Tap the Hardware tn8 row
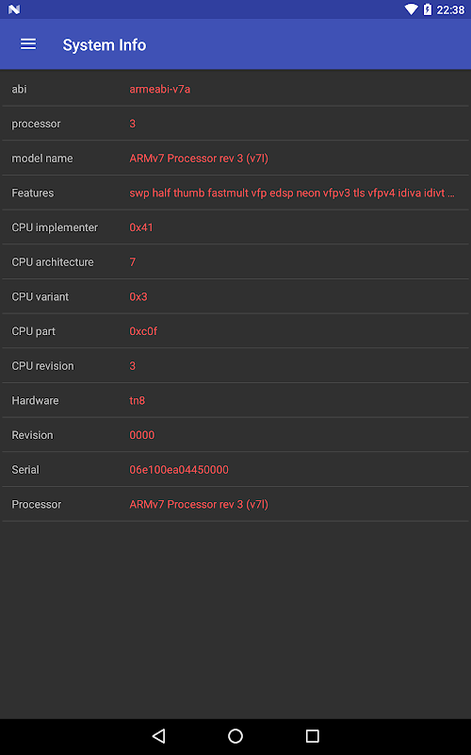 tap(235, 400)
